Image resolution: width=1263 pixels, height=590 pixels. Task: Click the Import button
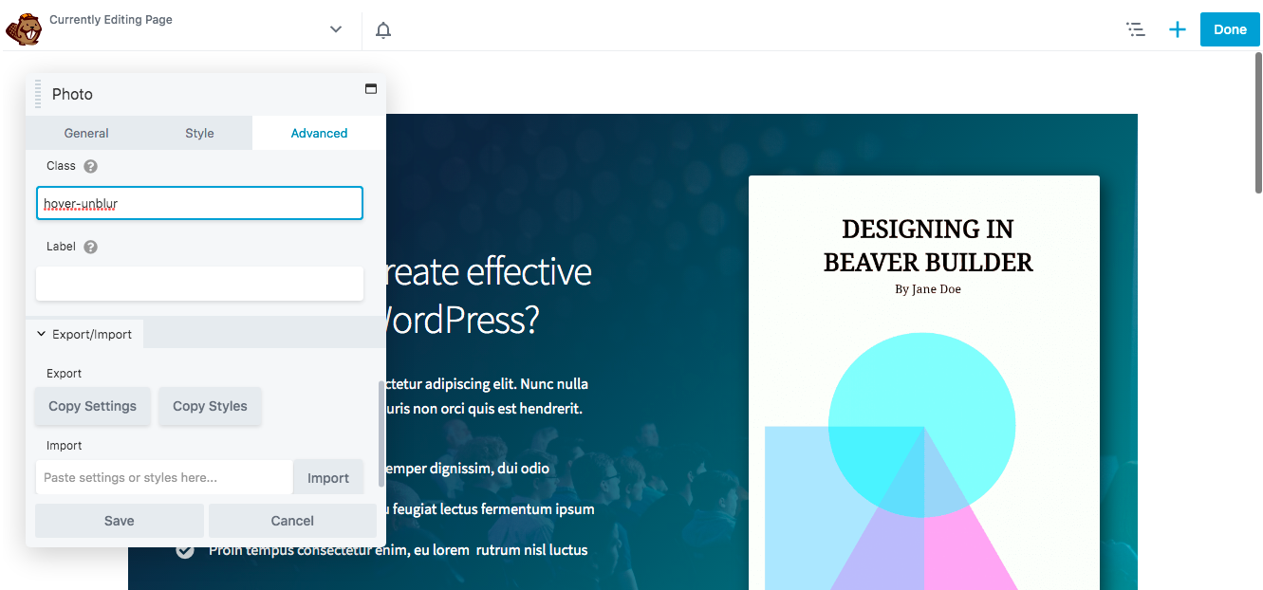[x=328, y=477]
